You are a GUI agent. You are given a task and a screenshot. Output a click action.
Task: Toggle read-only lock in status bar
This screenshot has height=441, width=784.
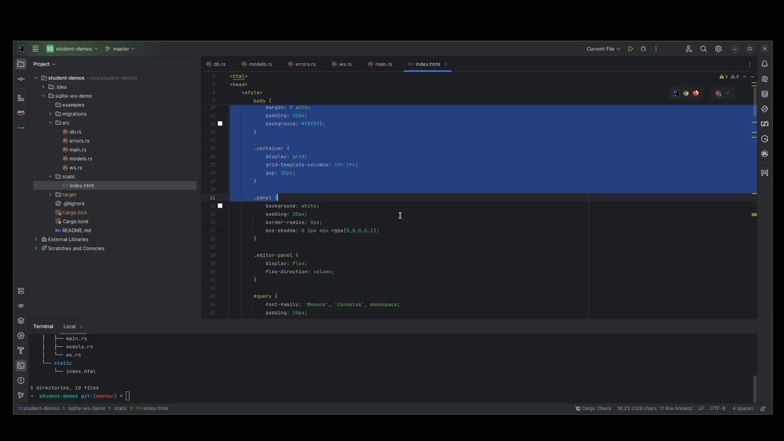[x=763, y=409]
